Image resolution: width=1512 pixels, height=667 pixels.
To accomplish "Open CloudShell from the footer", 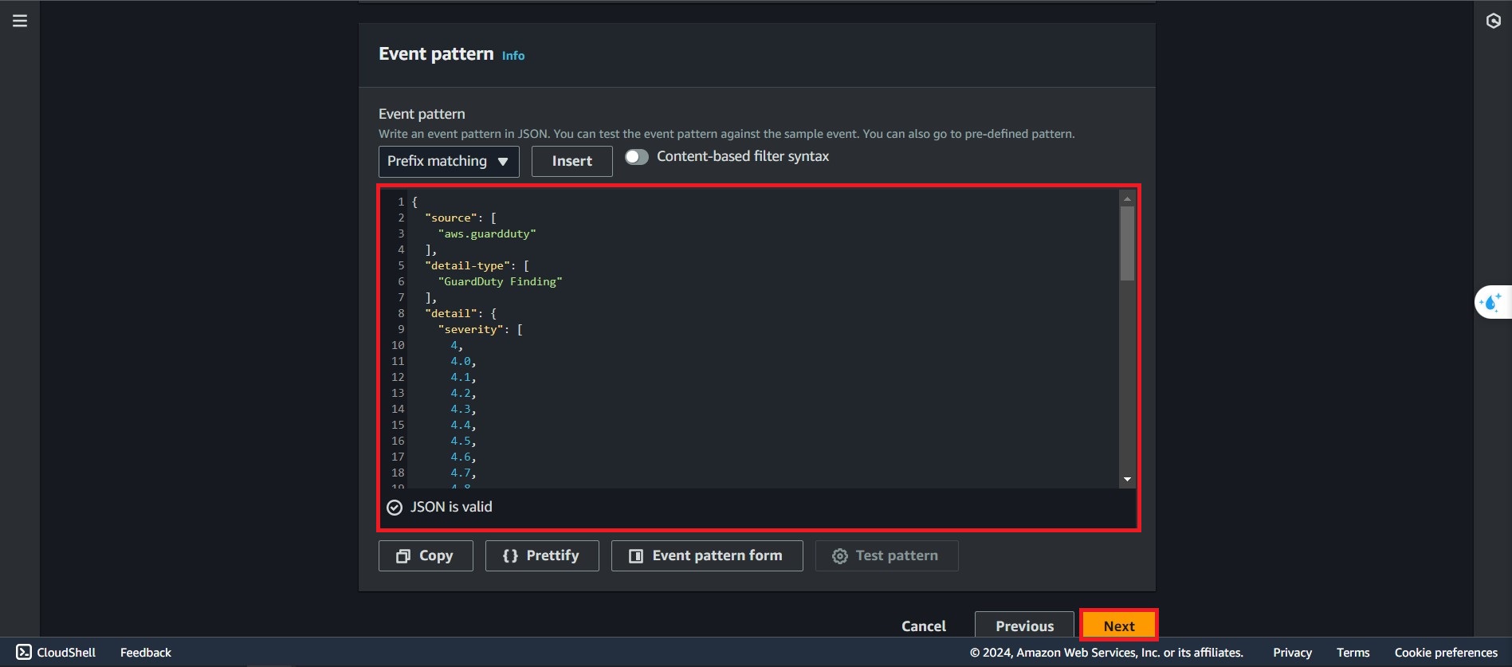I will tap(56, 652).
